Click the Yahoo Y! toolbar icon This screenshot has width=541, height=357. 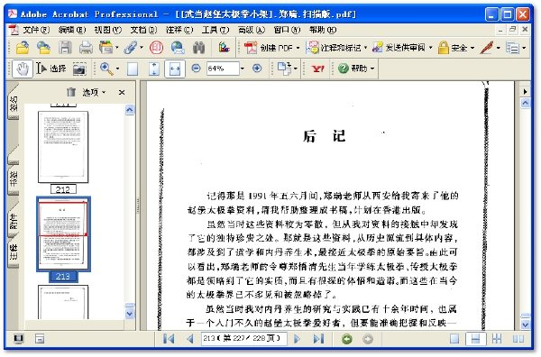[317, 69]
